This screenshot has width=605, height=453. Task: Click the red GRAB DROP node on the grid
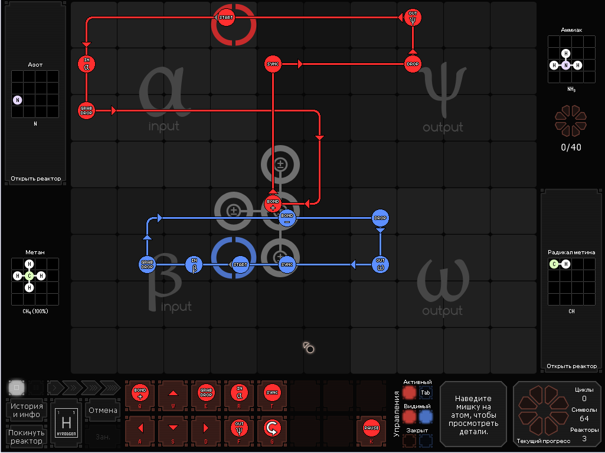[x=86, y=111]
